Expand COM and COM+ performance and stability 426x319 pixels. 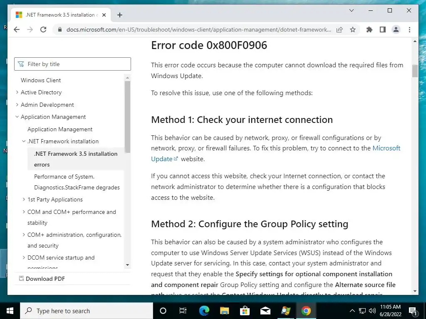[x=24, y=212]
